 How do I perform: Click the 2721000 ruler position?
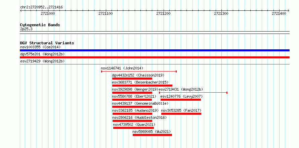tap(48, 13)
